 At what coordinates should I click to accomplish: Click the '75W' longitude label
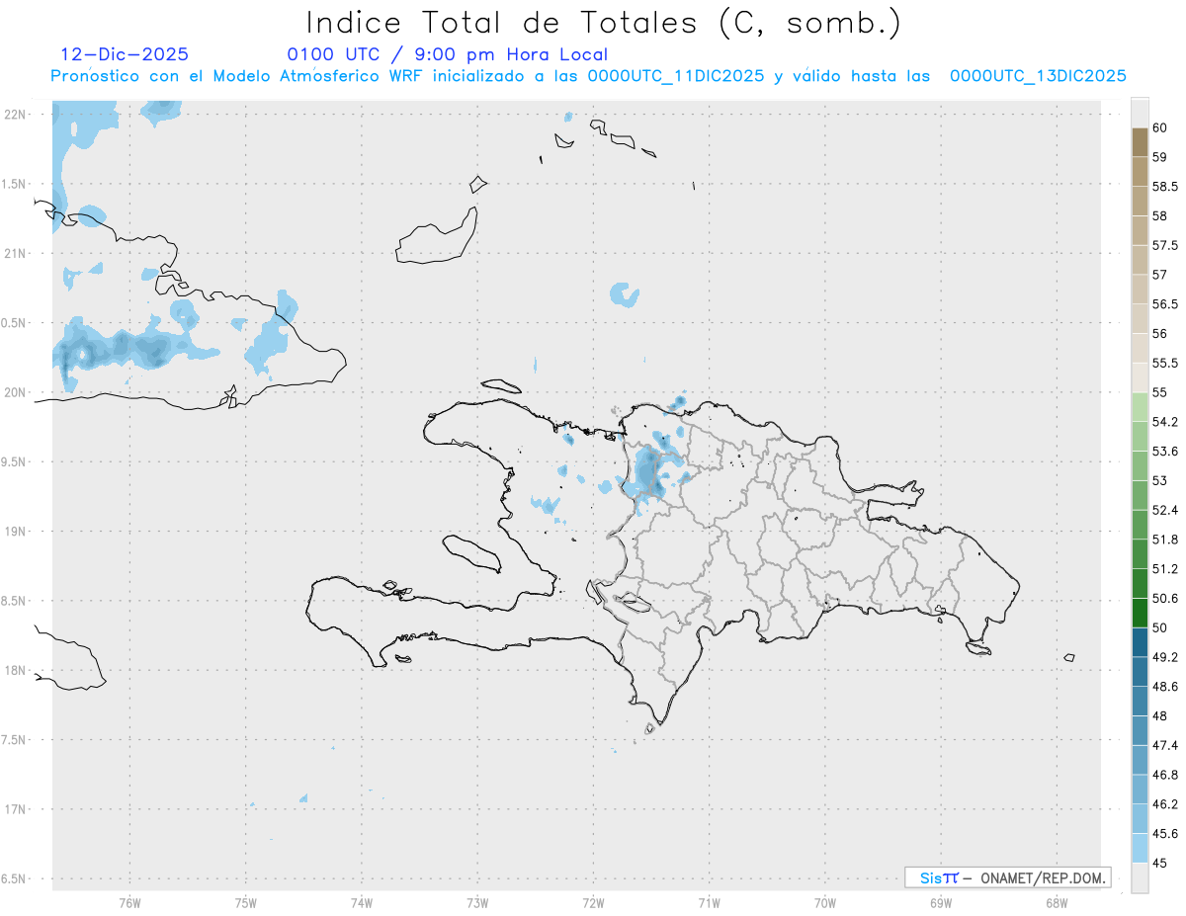[x=246, y=903]
